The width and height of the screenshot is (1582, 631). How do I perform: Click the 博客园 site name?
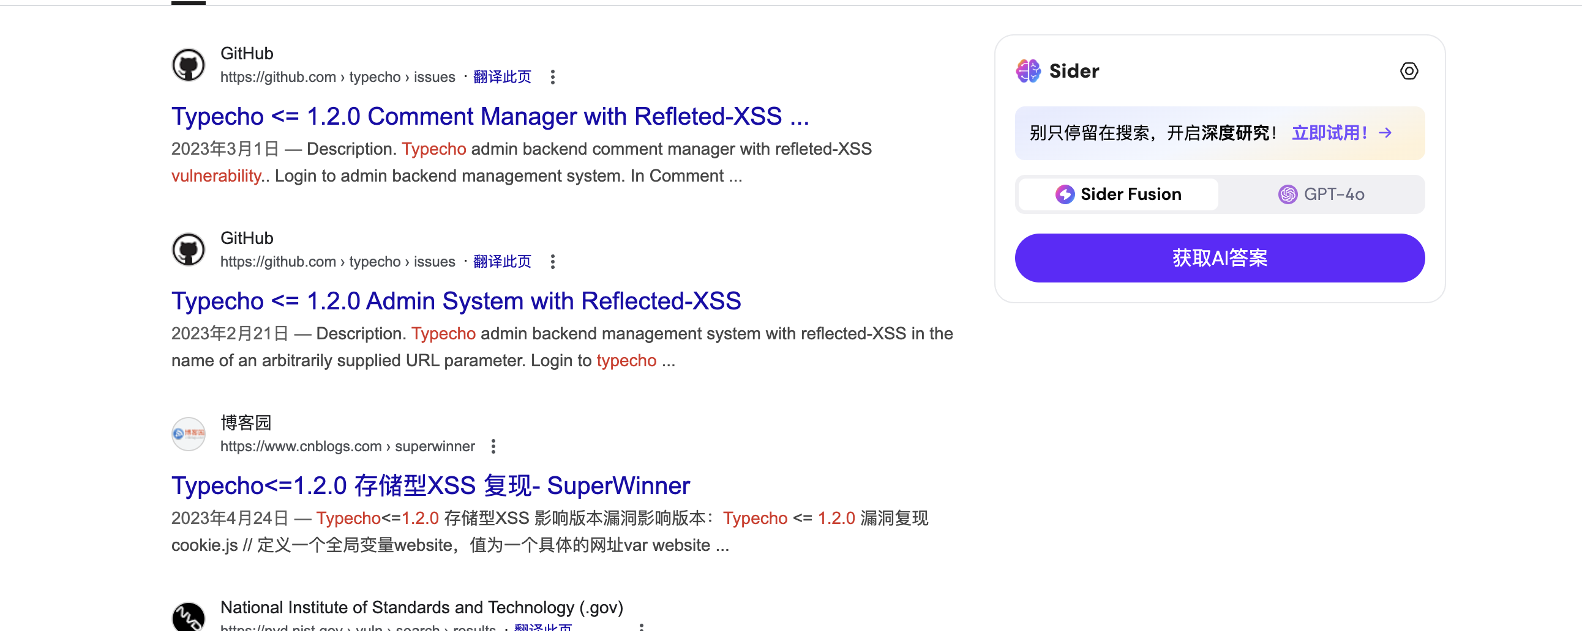pos(246,423)
